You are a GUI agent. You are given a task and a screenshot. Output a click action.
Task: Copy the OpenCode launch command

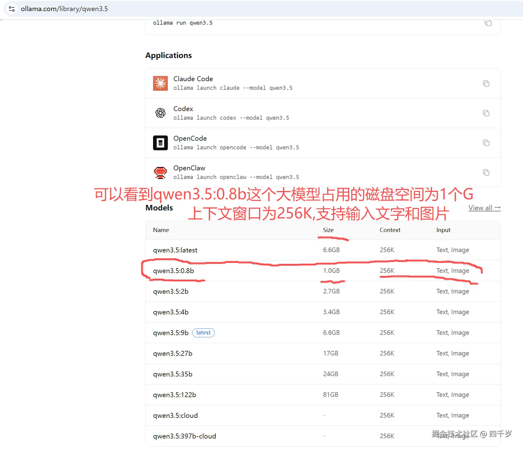click(486, 143)
